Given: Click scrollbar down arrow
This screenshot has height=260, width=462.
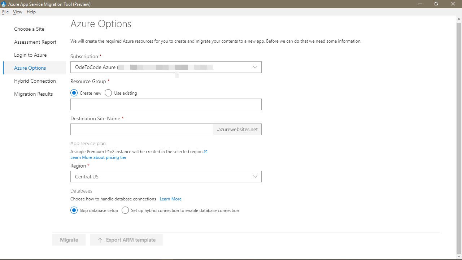Looking at the screenshot, I should (x=459, y=256).
